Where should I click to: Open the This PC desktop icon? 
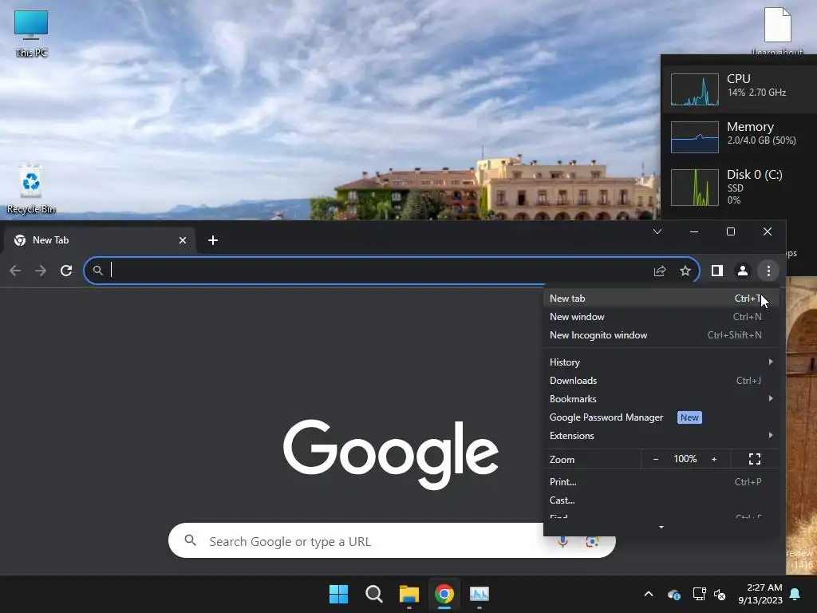tap(31, 33)
